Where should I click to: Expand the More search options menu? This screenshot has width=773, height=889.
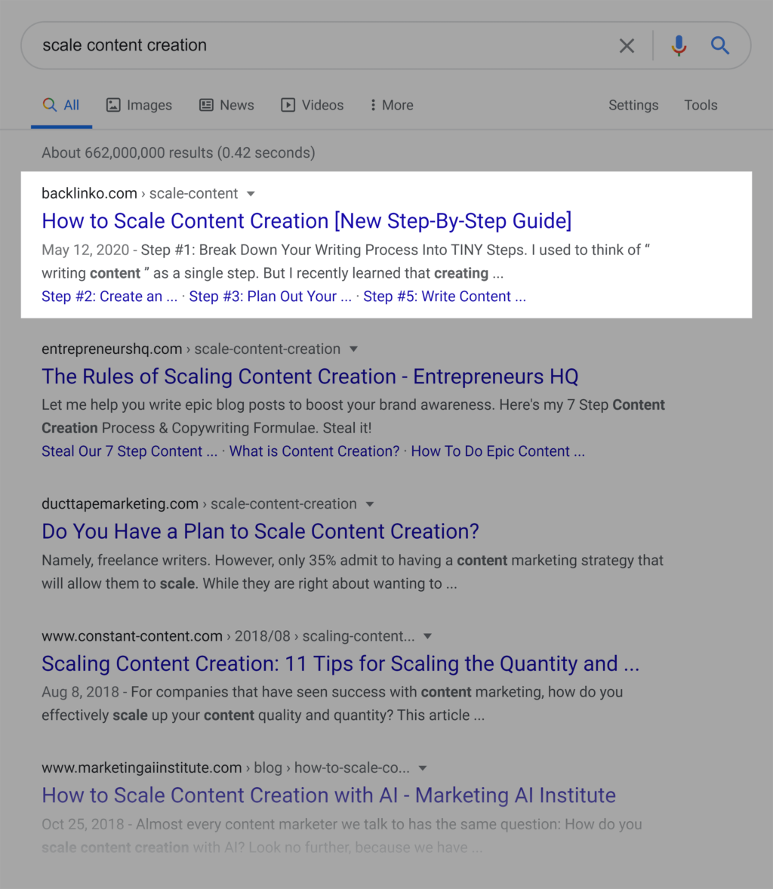(x=391, y=106)
